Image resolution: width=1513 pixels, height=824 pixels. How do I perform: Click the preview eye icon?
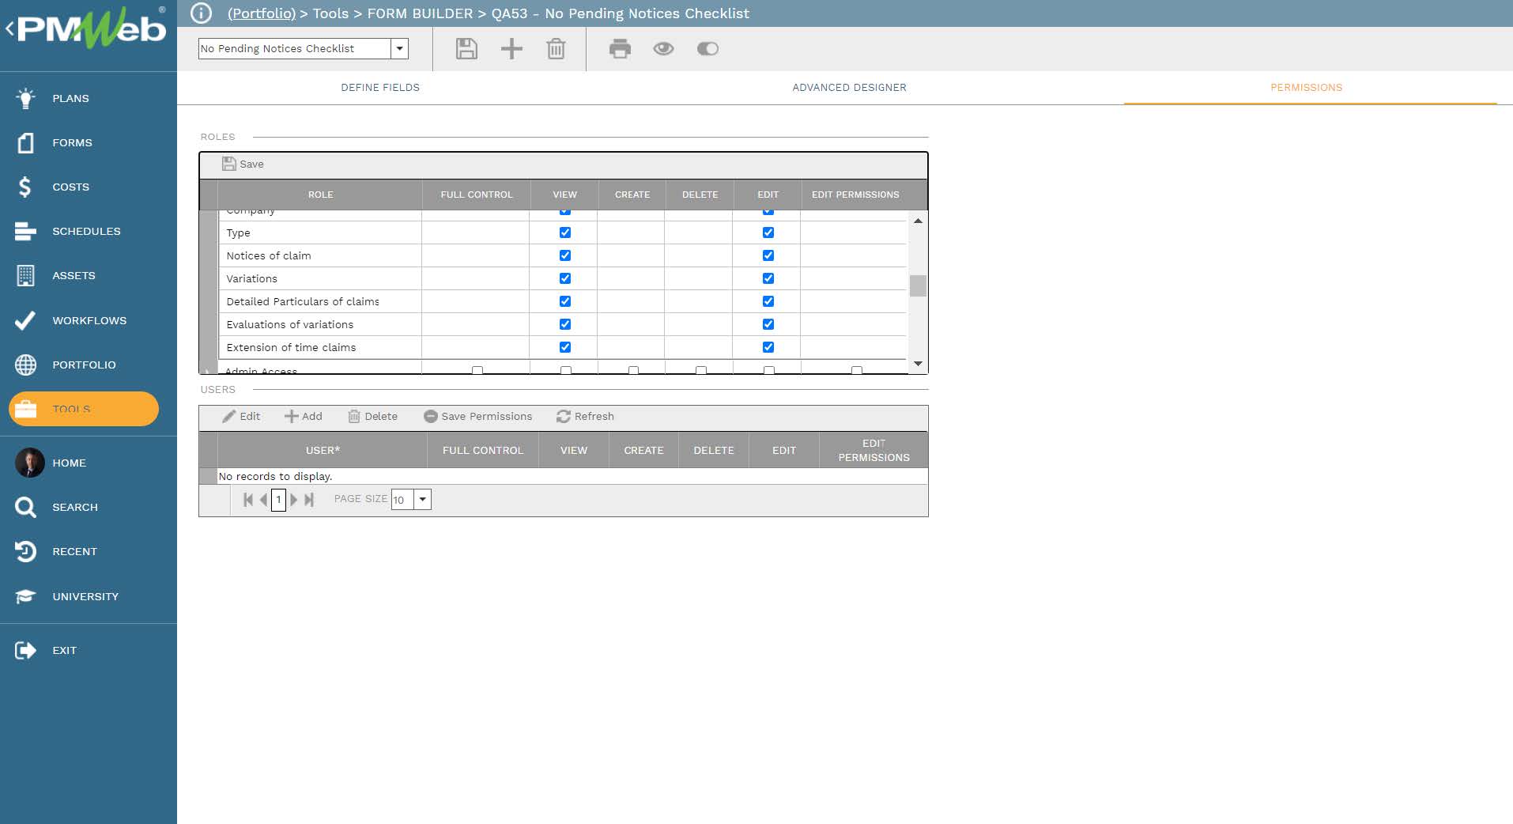click(663, 49)
